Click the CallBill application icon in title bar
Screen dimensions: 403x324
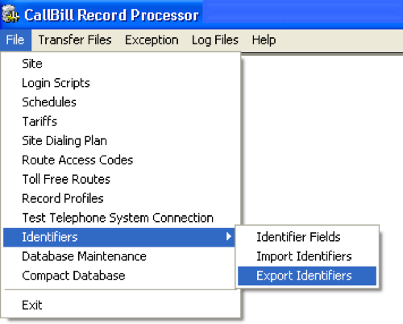click(x=10, y=15)
